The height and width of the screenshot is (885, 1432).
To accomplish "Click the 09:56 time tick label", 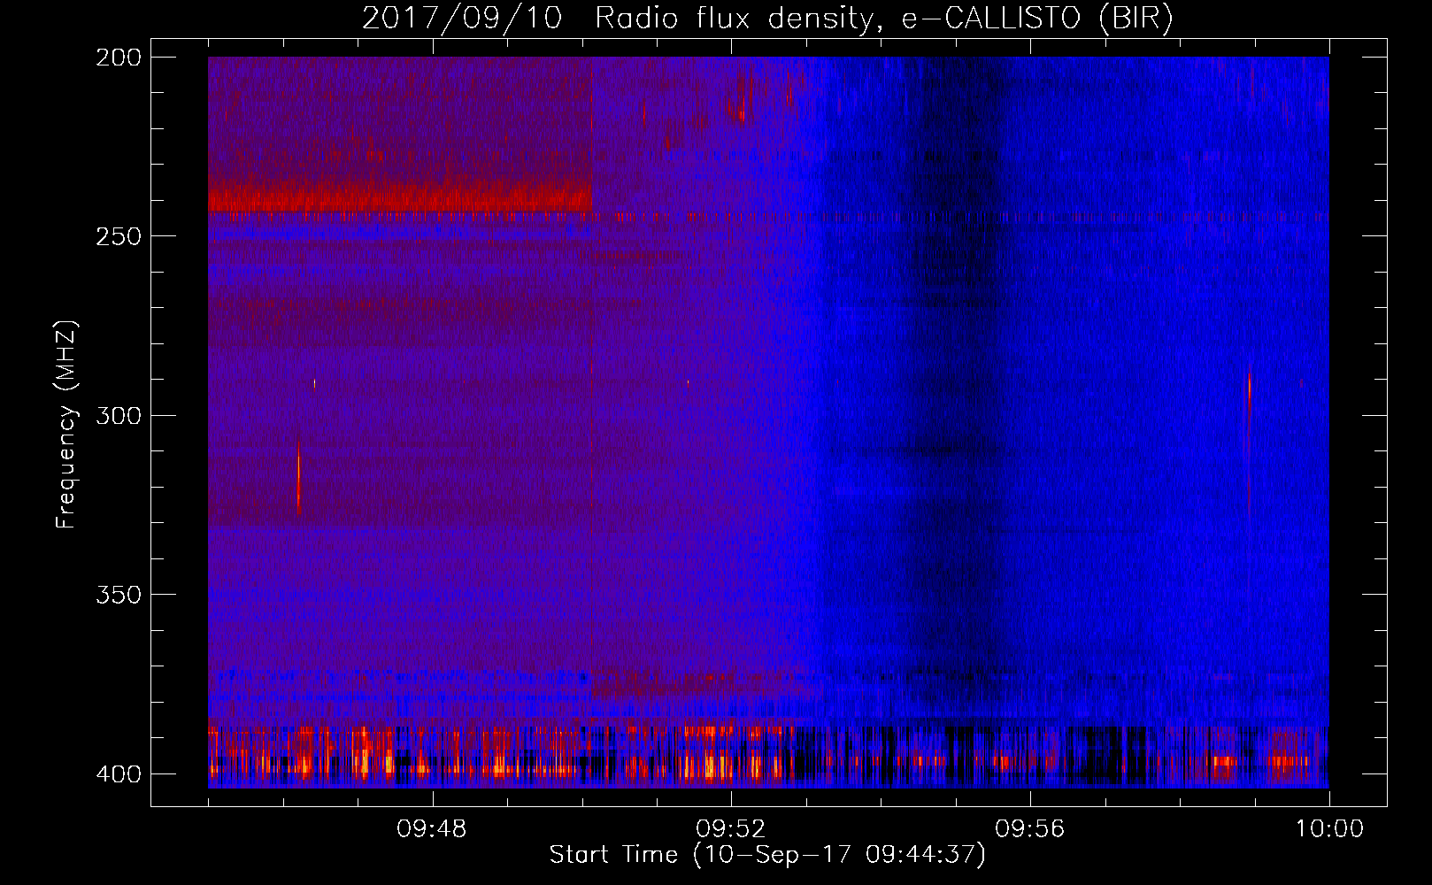I will (x=1030, y=829).
